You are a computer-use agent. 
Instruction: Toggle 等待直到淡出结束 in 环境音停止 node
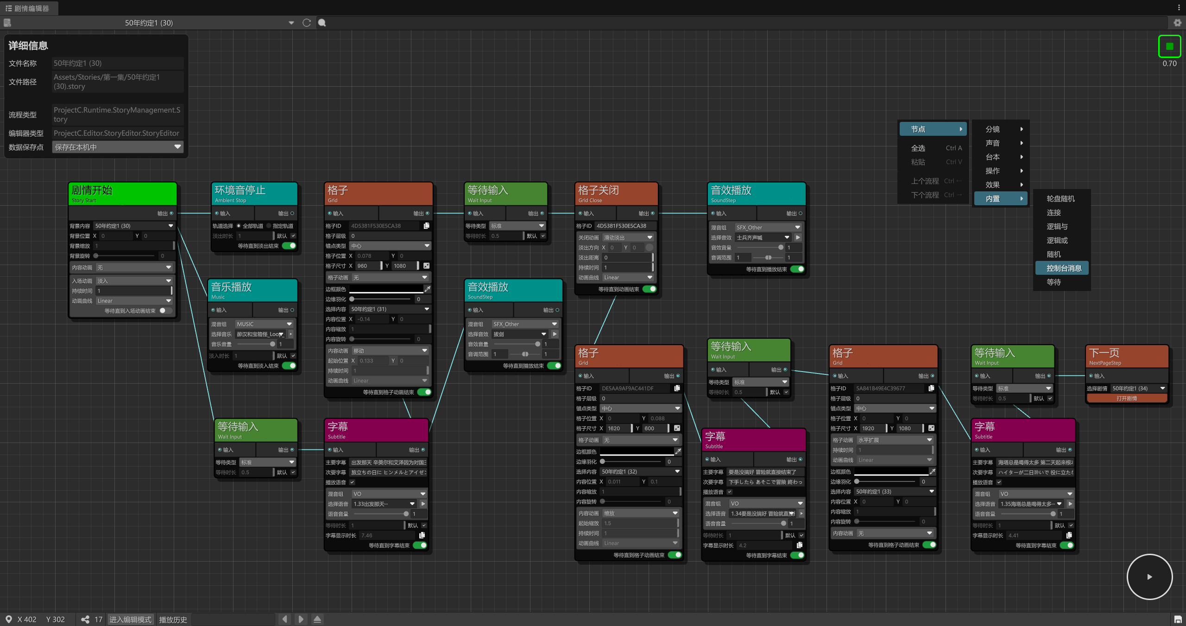click(289, 246)
